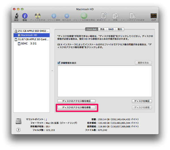Click the 新規イメージ (New Image) toolbar icon
The height and width of the screenshot is (150, 170).
104,16
